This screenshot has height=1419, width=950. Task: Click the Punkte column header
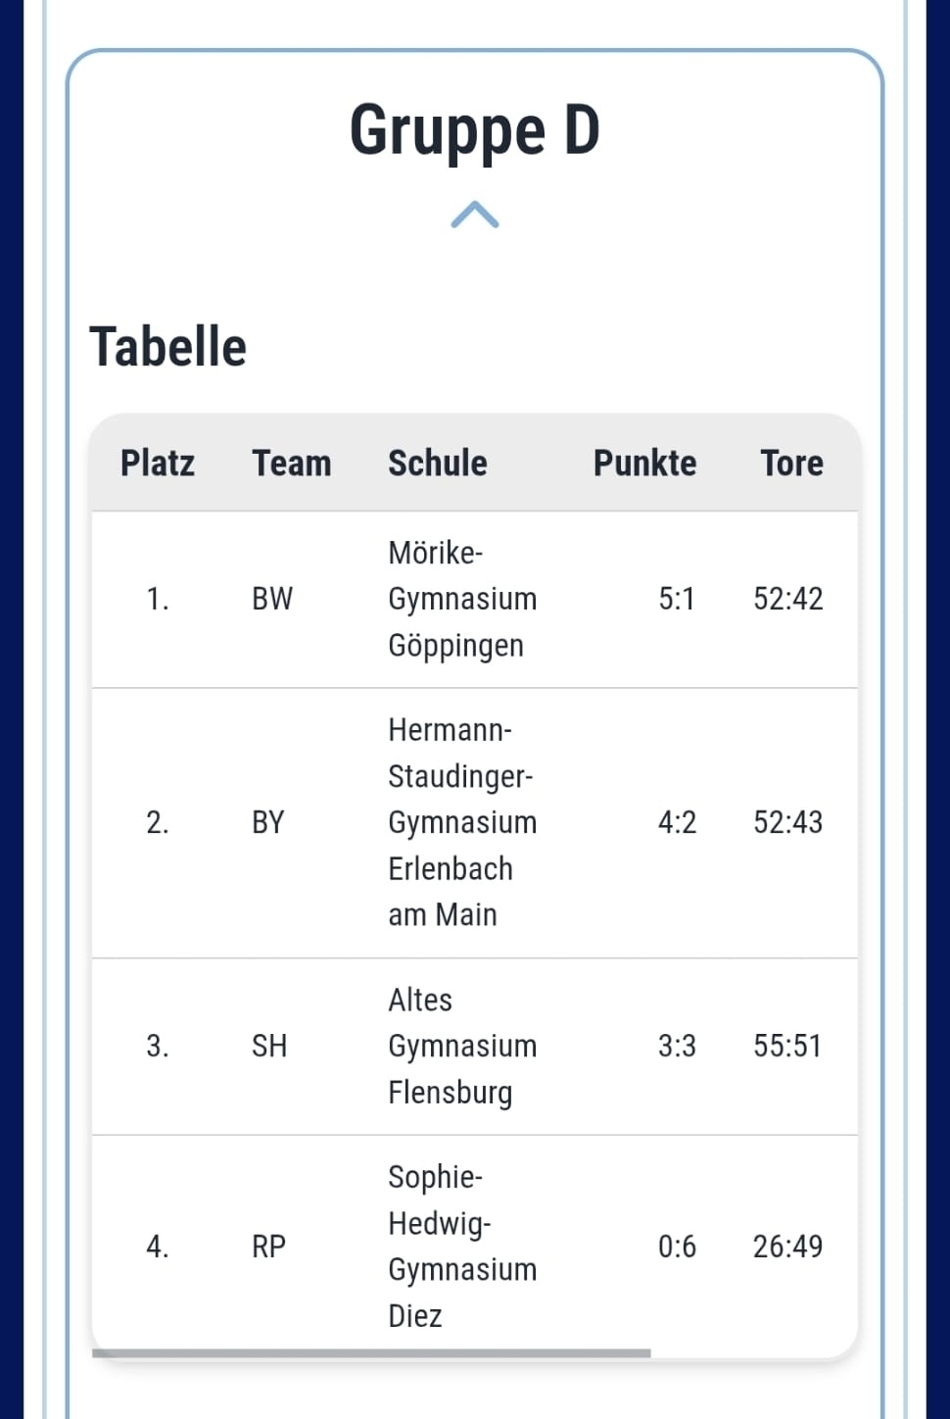[644, 463]
